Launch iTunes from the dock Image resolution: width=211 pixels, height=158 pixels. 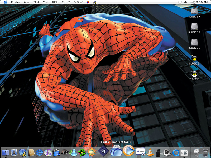pos(48,152)
